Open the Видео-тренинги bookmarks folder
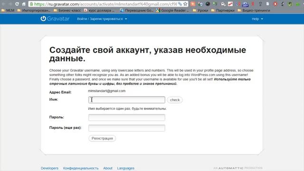Image resolution: width=304 pixels, height=171 pixels. tap(254, 10)
